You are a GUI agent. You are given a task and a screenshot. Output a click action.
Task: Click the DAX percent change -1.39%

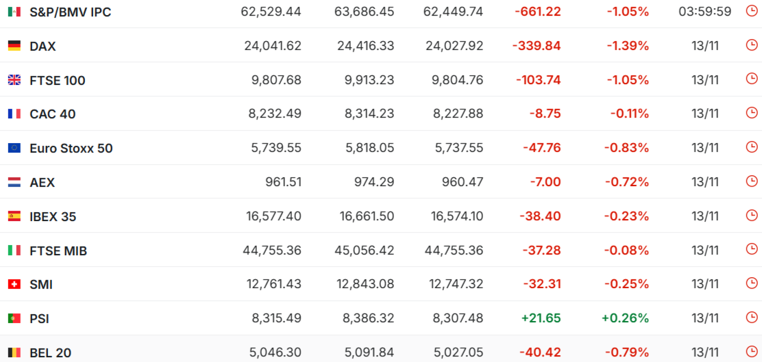(627, 46)
